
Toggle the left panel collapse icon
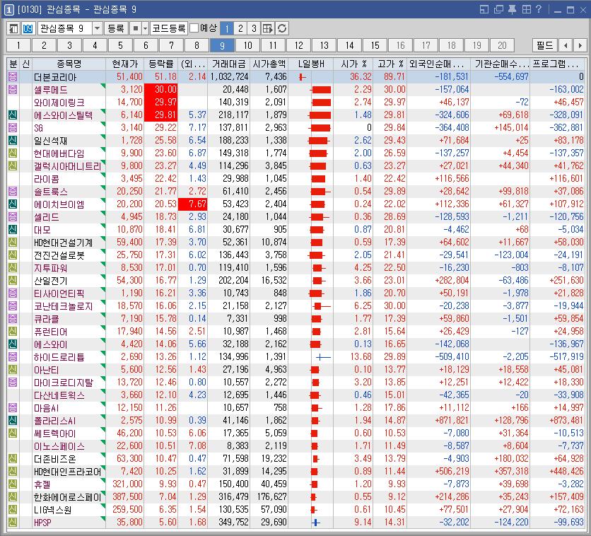(x=13, y=29)
